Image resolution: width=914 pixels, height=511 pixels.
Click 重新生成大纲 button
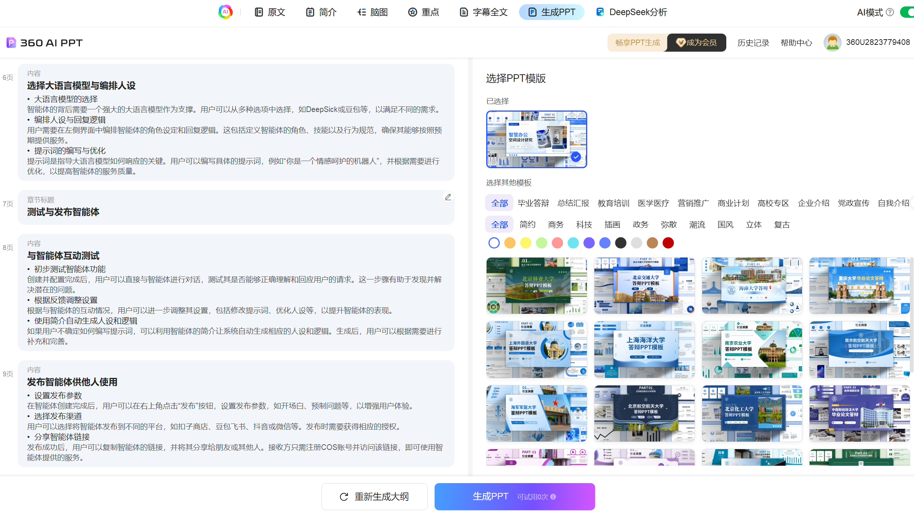click(x=374, y=497)
